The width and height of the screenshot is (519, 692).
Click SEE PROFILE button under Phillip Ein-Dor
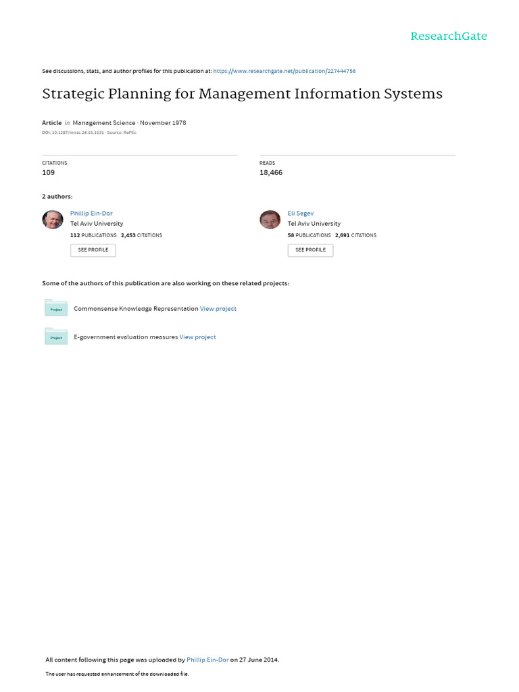tap(93, 250)
